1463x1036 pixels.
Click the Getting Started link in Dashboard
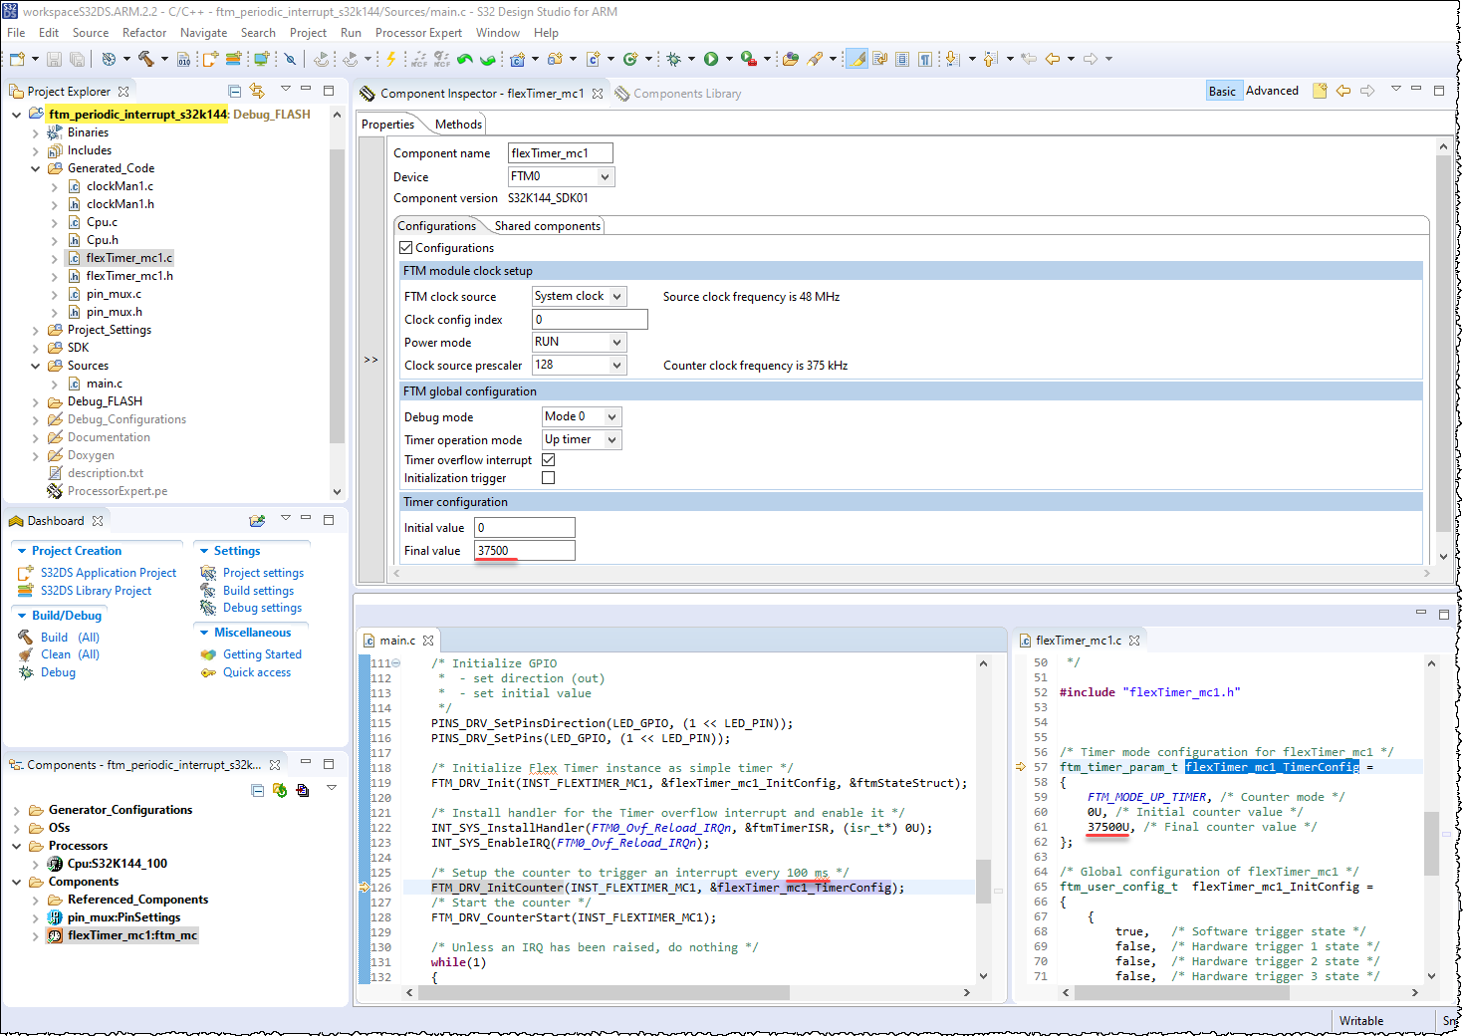[262, 654]
